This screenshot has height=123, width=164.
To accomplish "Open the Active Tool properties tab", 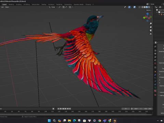I will pyautogui.click(x=155, y=46).
